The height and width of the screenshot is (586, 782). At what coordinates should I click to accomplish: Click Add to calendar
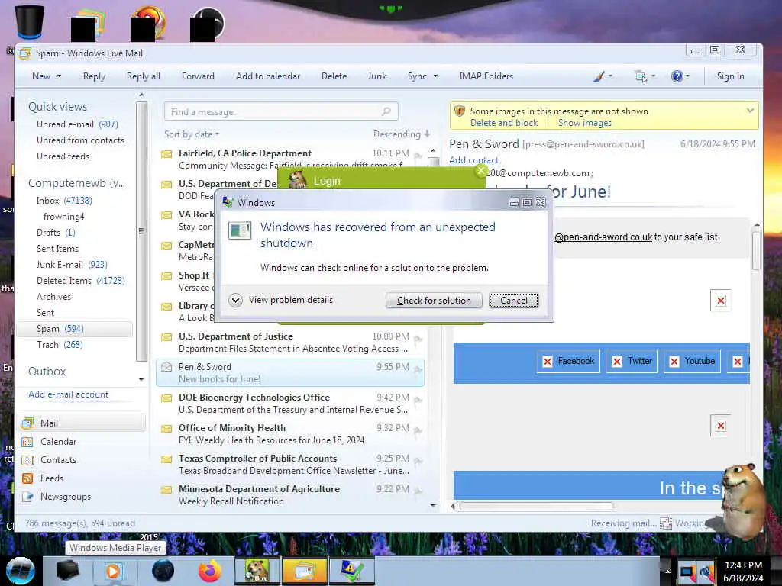(268, 76)
